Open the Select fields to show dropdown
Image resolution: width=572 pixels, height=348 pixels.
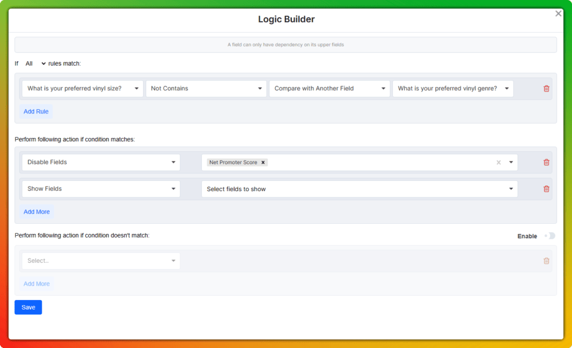(359, 189)
